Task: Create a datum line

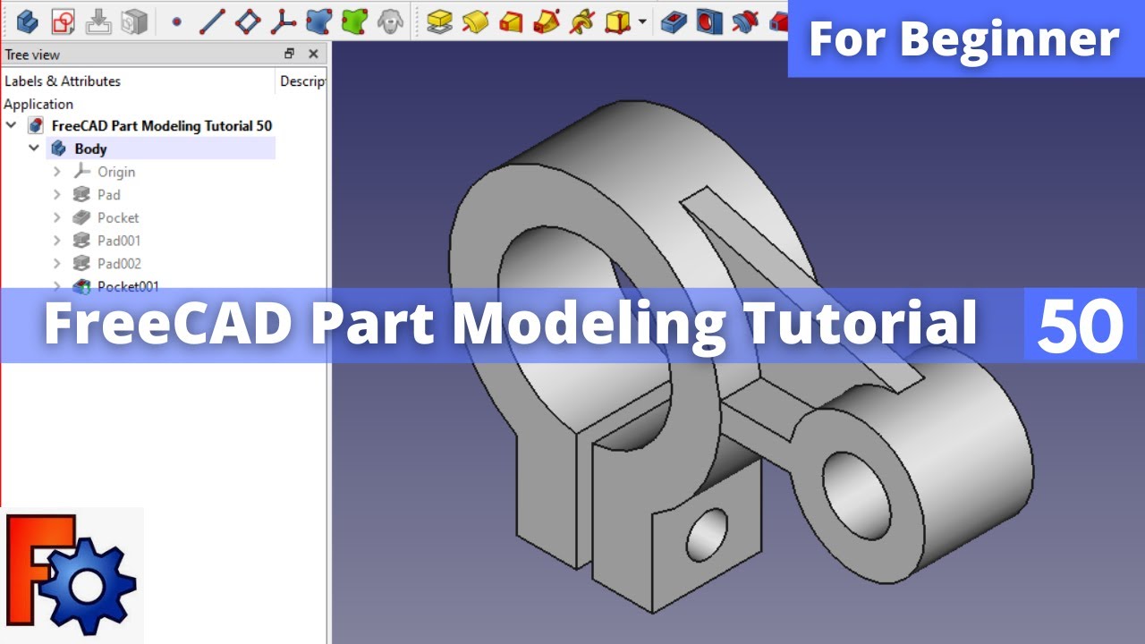Action: 212,21
